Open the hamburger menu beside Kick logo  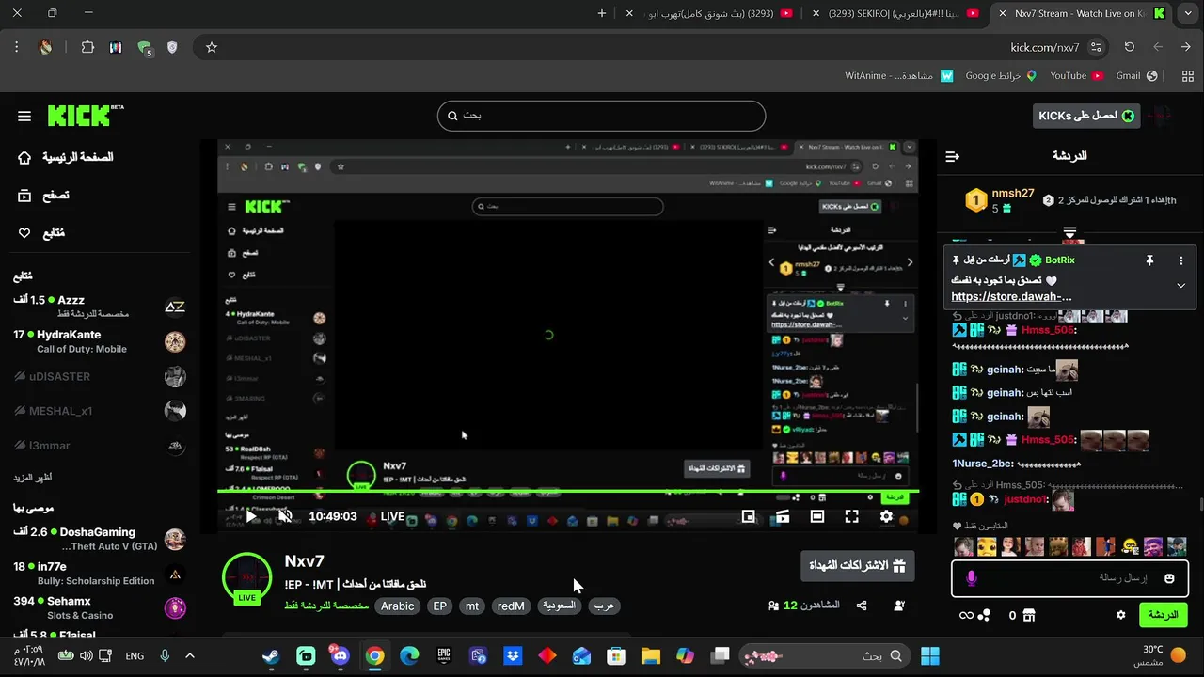pyautogui.click(x=24, y=117)
